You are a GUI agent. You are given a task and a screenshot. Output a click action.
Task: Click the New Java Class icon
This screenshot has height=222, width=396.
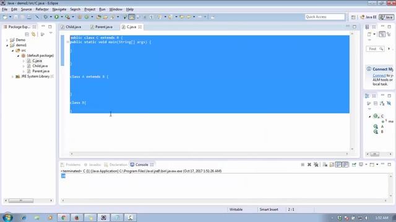(87, 17)
